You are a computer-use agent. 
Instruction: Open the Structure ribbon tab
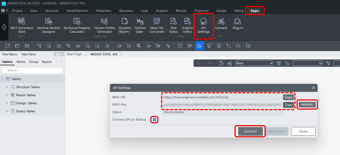52,11
